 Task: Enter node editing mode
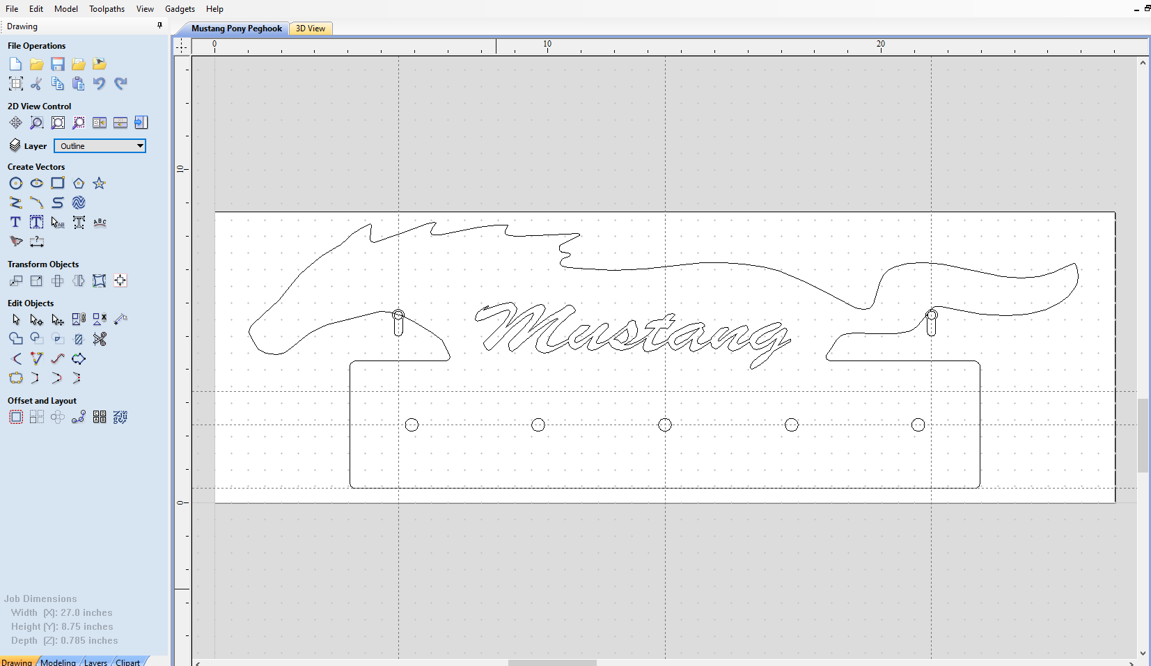(x=36, y=319)
